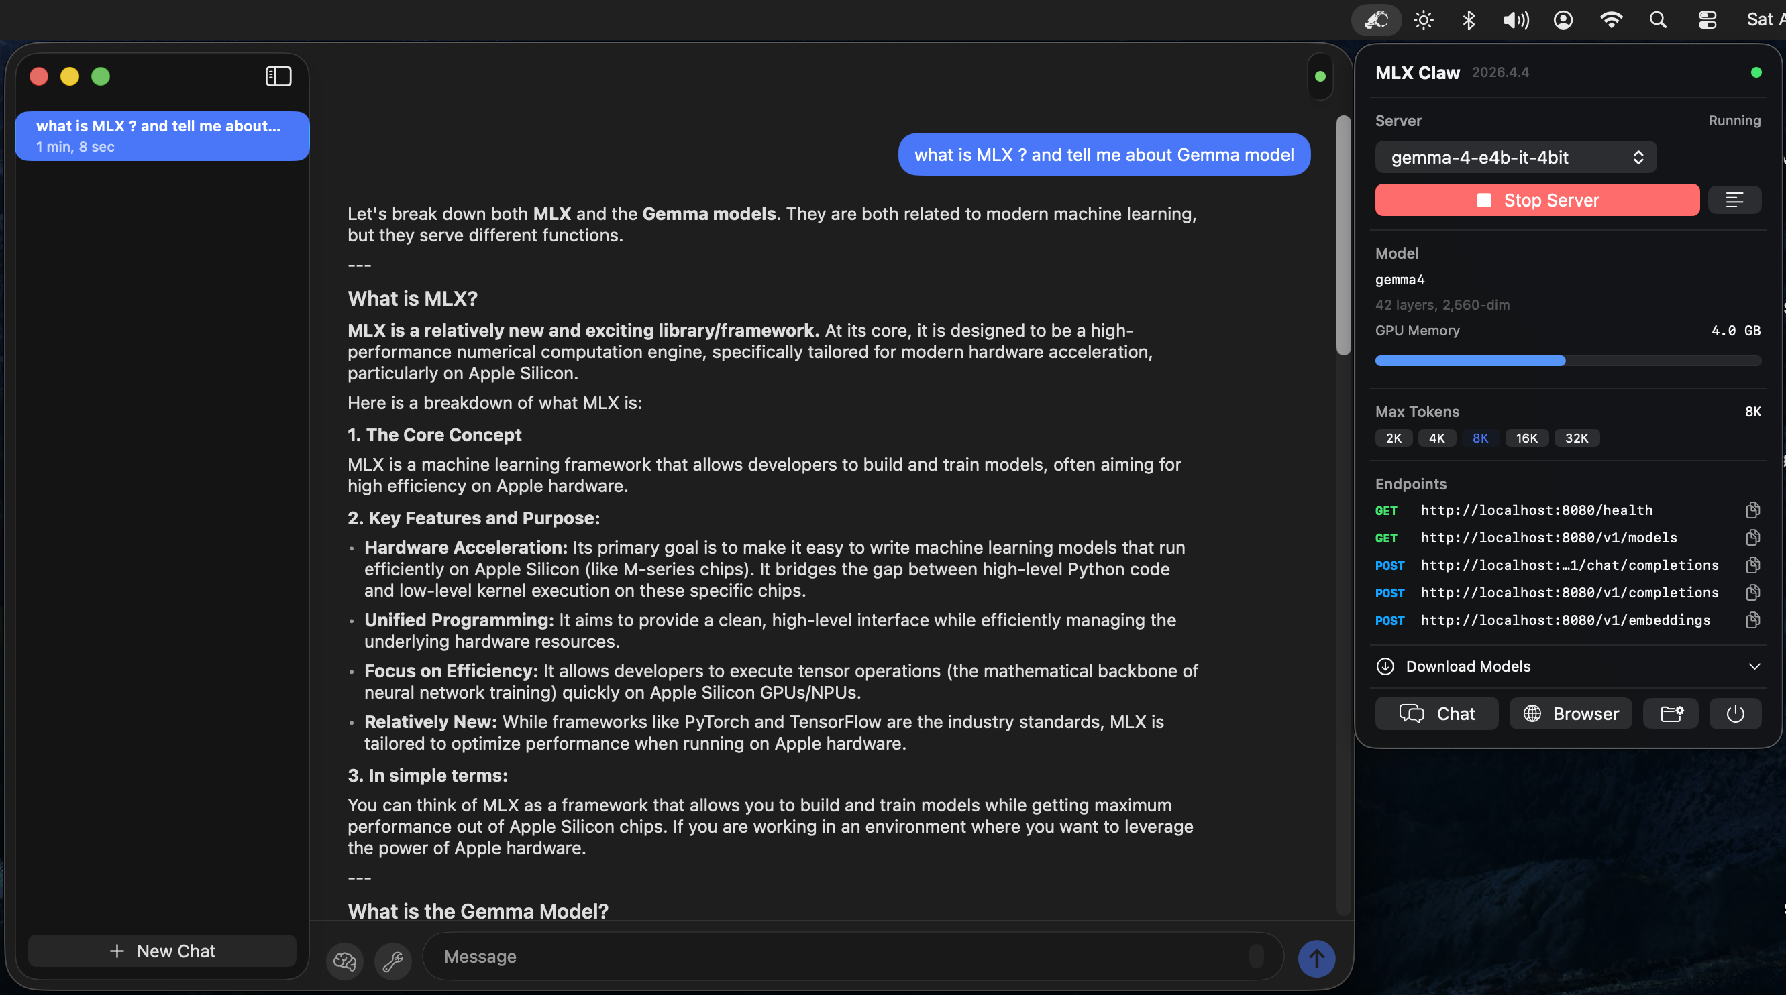Copy the /v1/embeddings endpoint URL

[1752, 620]
